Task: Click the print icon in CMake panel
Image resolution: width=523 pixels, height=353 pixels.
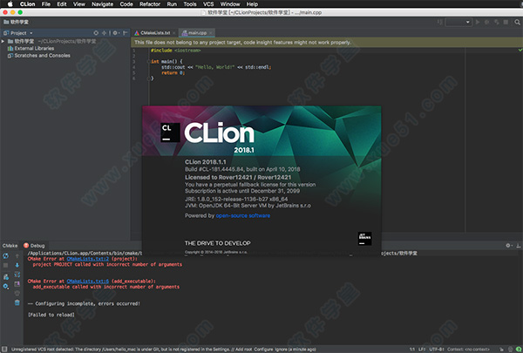Action: click(17, 293)
